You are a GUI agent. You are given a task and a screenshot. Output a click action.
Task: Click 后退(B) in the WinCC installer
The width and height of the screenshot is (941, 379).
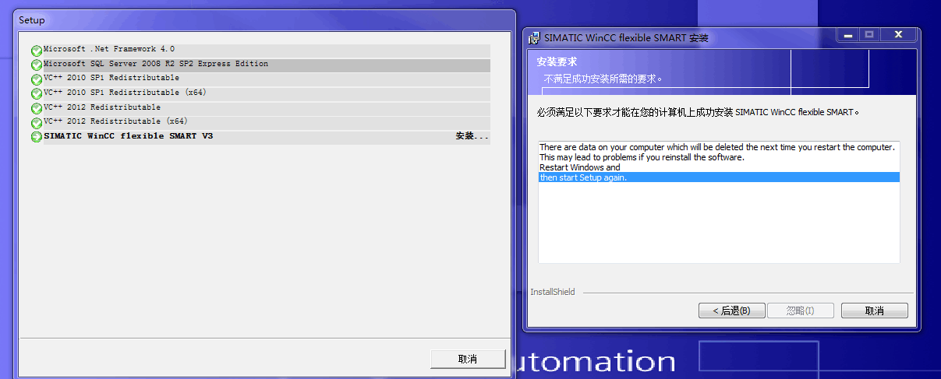(x=731, y=311)
